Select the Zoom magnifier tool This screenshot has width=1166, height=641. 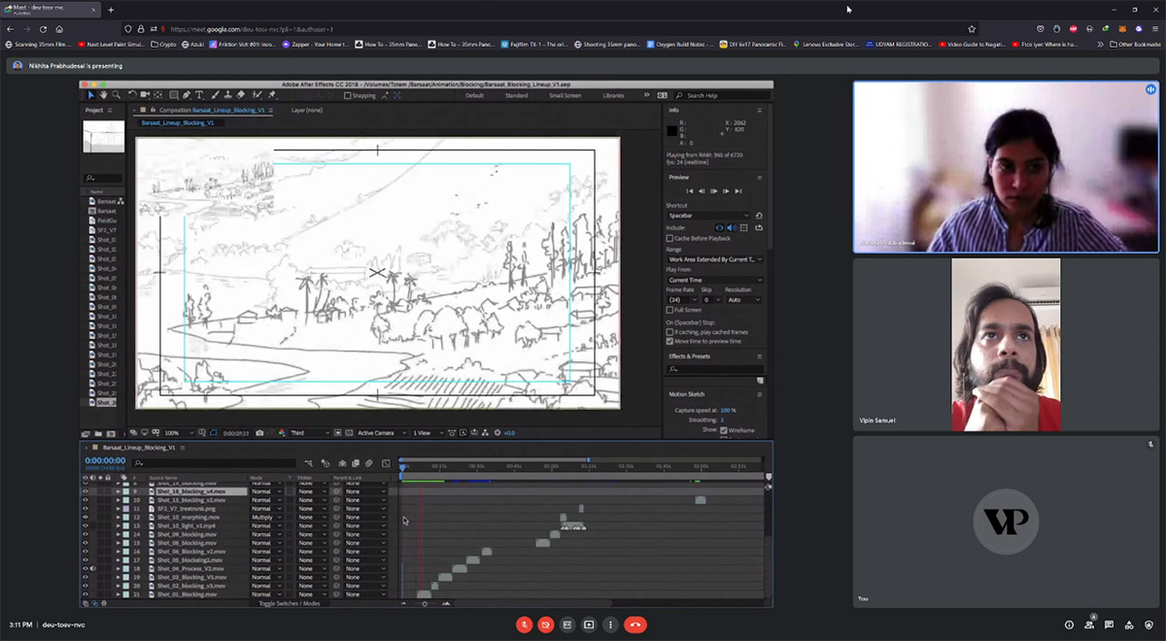point(116,95)
